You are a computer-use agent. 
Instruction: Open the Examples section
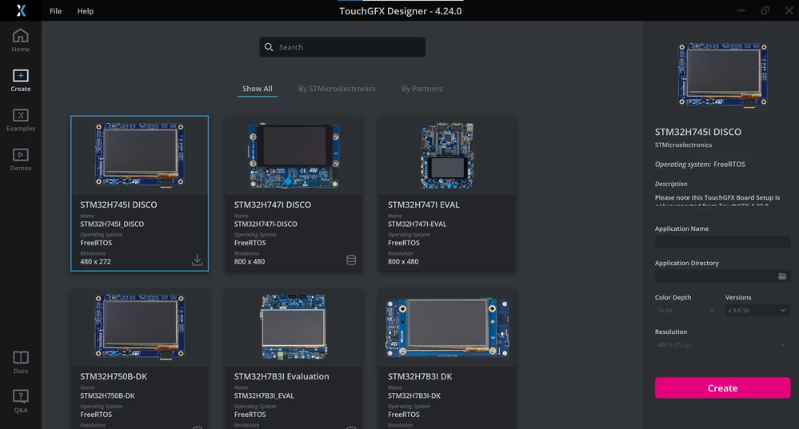point(20,120)
